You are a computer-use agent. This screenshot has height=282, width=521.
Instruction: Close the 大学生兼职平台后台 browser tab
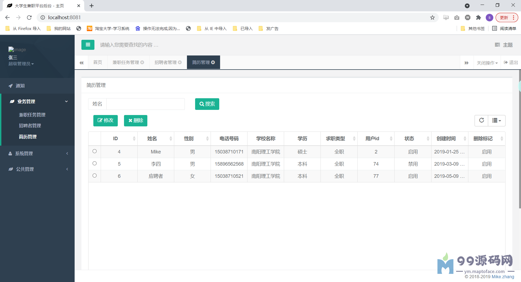coord(79,6)
